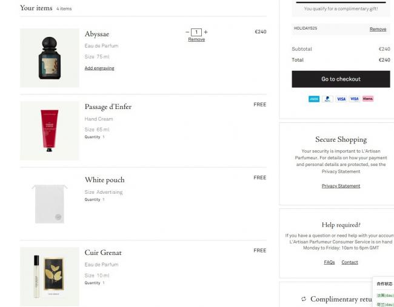Remove the HOLIDAYS25 promo code
Image resolution: width=394 pixels, height=307 pixels.
point(378,29)
